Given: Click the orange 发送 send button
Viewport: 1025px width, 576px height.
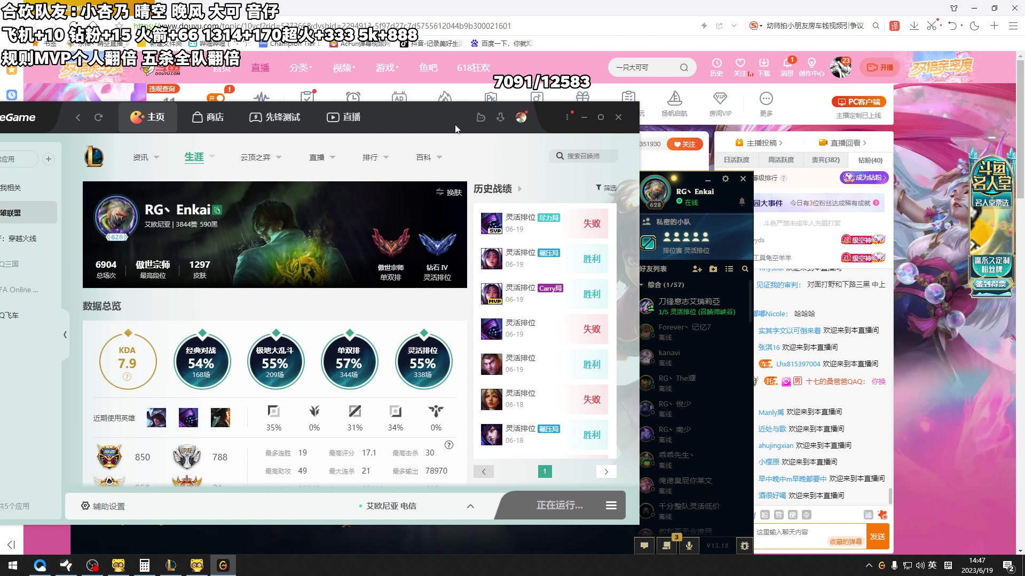Looking at the screenshot, I should click(878, 537).
